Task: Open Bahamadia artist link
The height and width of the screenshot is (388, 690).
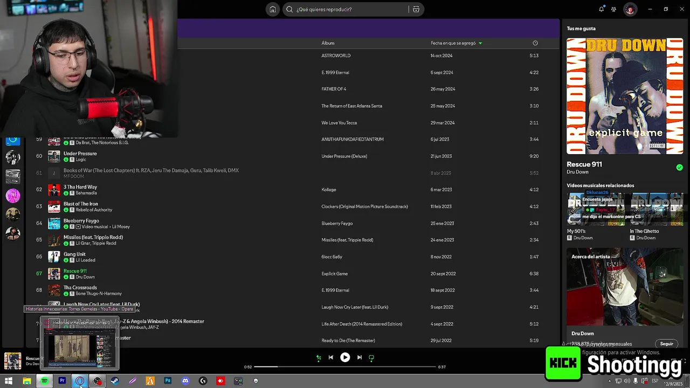Action: pyautogui.click(x=86, y=193)
